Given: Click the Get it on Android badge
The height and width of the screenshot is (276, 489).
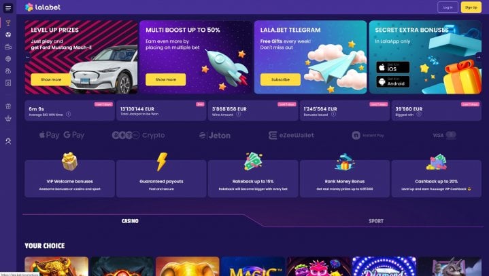Looking at the screenshot, I should 392,82.
